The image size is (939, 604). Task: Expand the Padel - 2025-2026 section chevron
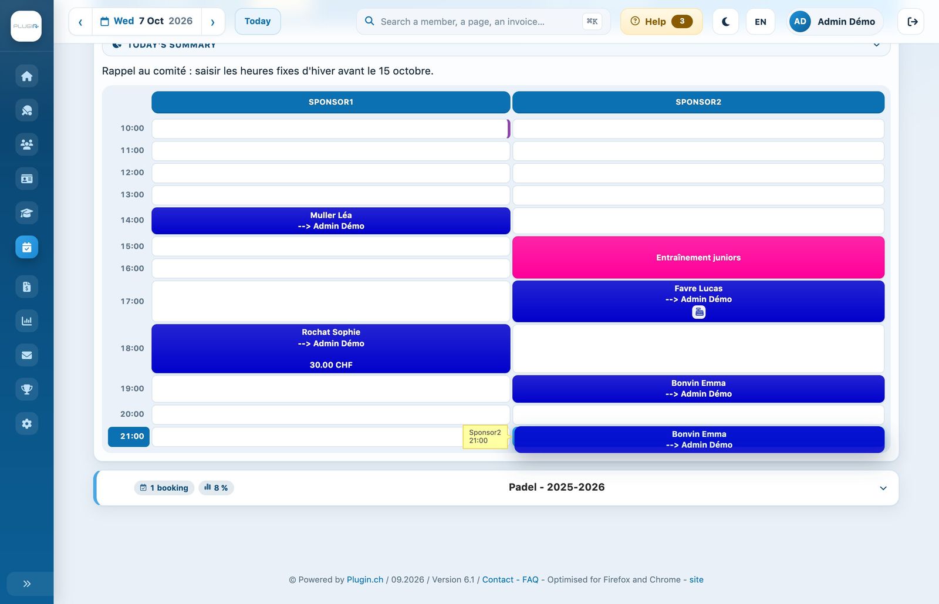point(883,488)
